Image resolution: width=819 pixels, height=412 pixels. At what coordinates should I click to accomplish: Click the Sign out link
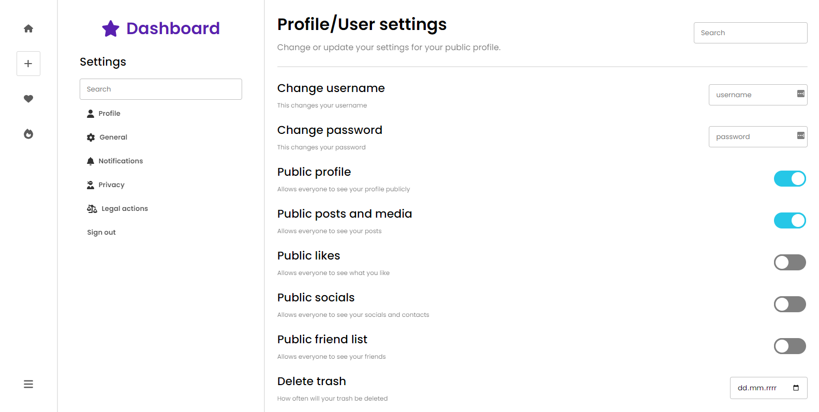101,232
